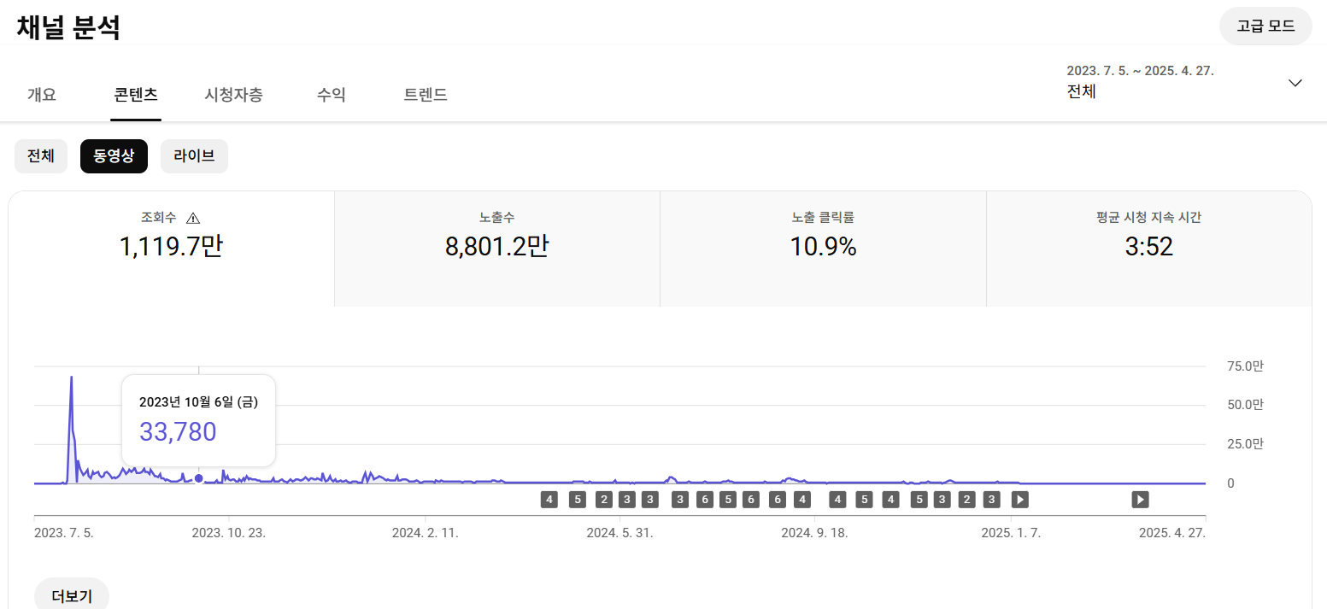Enable the 라이브 filter chip
The image size is (1327, 609).
point(194,156)
